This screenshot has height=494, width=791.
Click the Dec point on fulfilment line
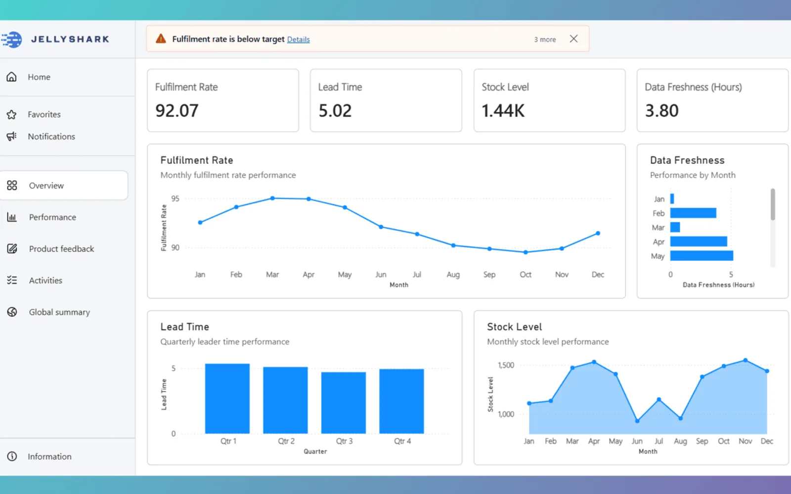click(598, 233)
